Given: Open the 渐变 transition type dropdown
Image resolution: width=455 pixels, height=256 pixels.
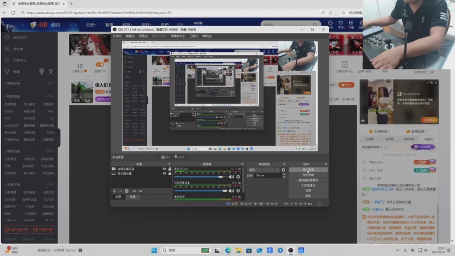Looking at the screenshot, I should (264, 170).
